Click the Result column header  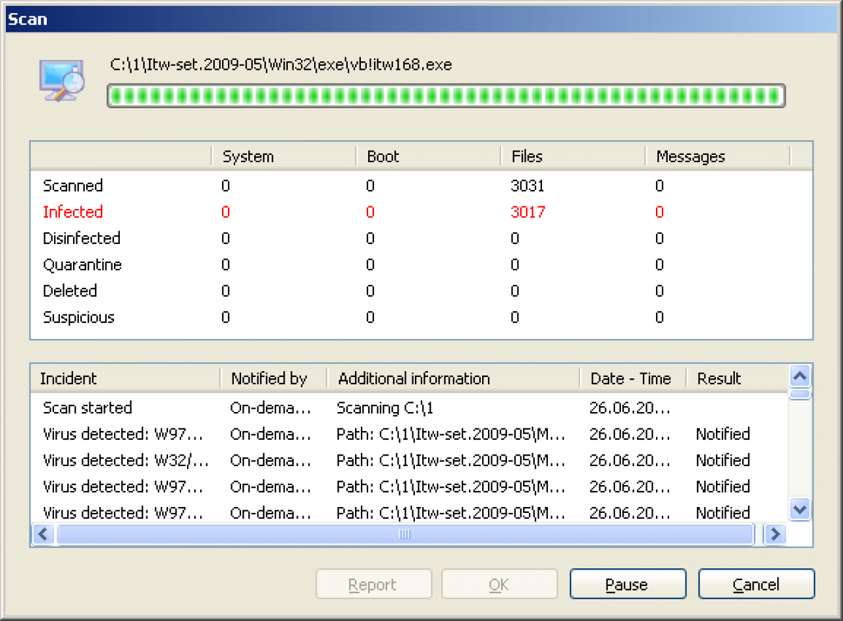[737, 378]
